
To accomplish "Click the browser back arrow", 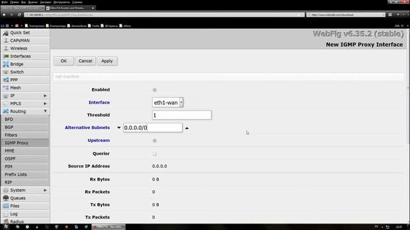I will coord(4,15).
